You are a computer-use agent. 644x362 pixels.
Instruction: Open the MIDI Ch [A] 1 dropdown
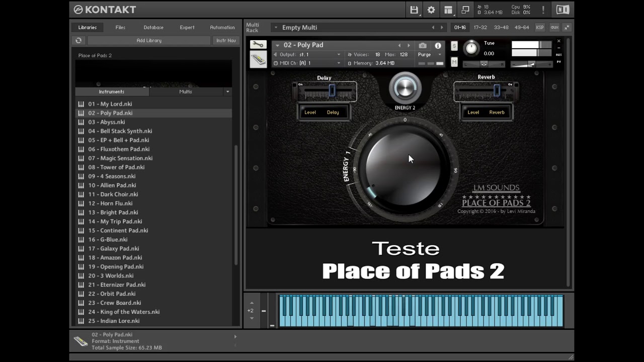coord(307,63)
